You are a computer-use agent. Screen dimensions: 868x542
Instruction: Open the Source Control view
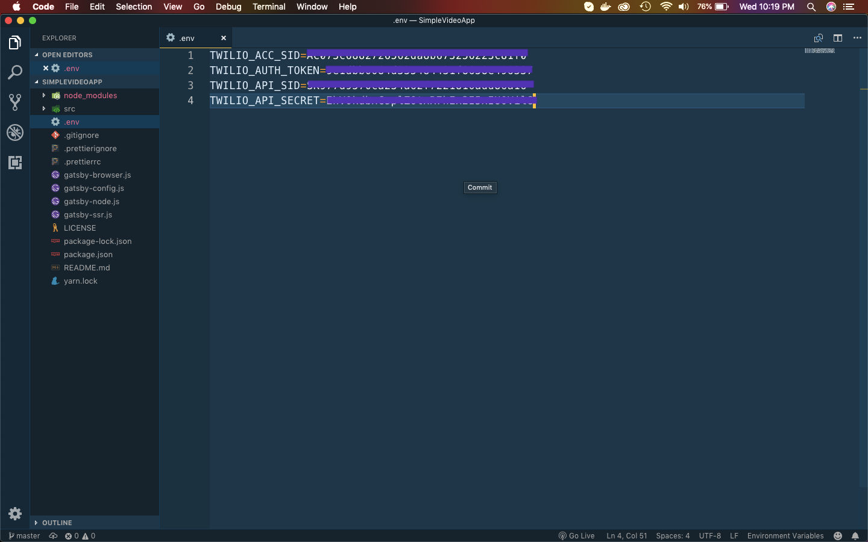(x=15, y=102)
